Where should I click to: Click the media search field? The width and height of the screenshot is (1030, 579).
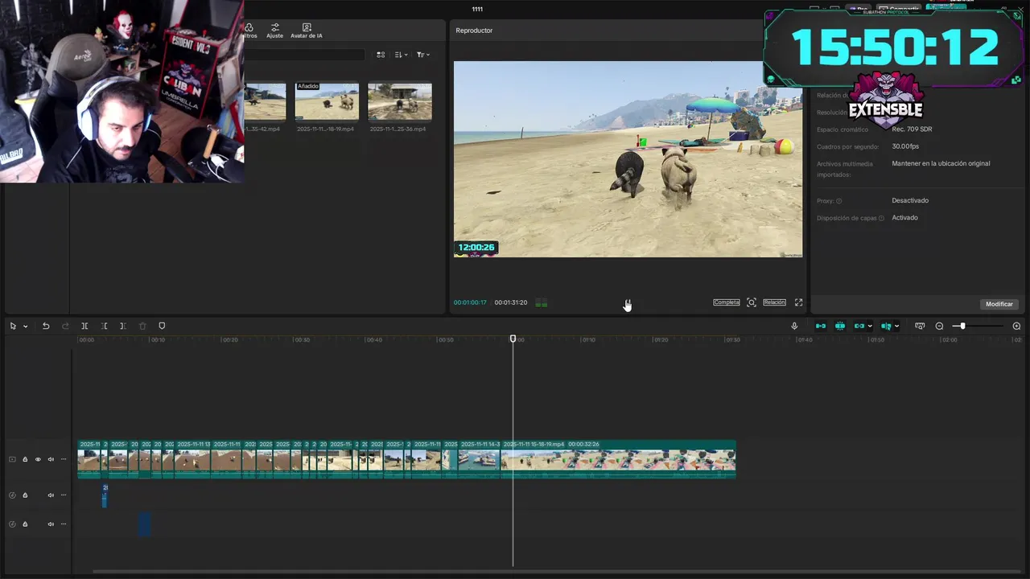(x=304, y=55)
